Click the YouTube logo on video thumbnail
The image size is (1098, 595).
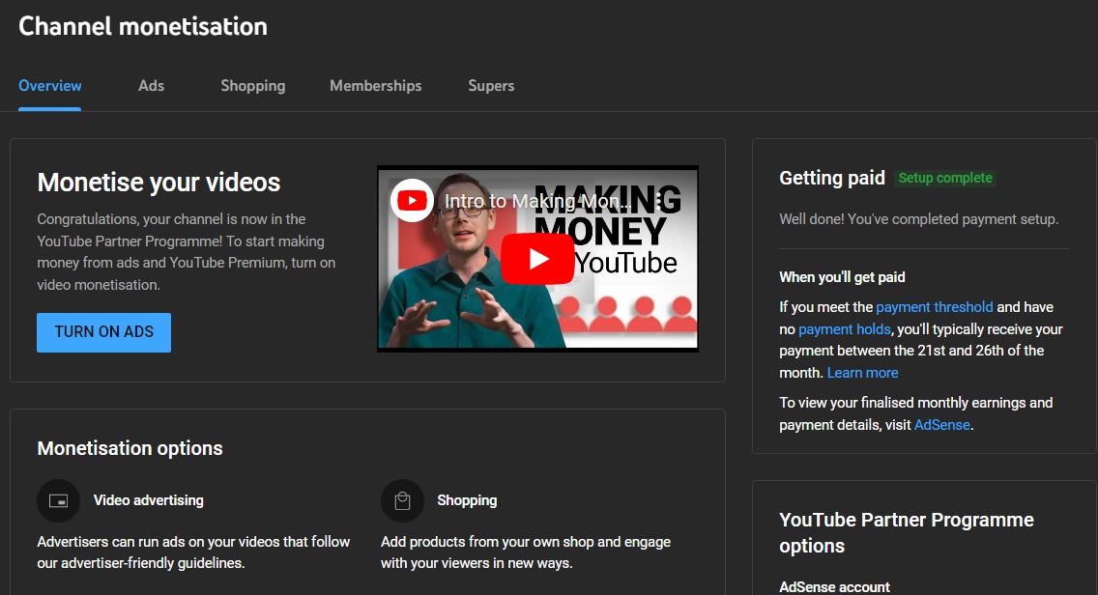[412, 201]
